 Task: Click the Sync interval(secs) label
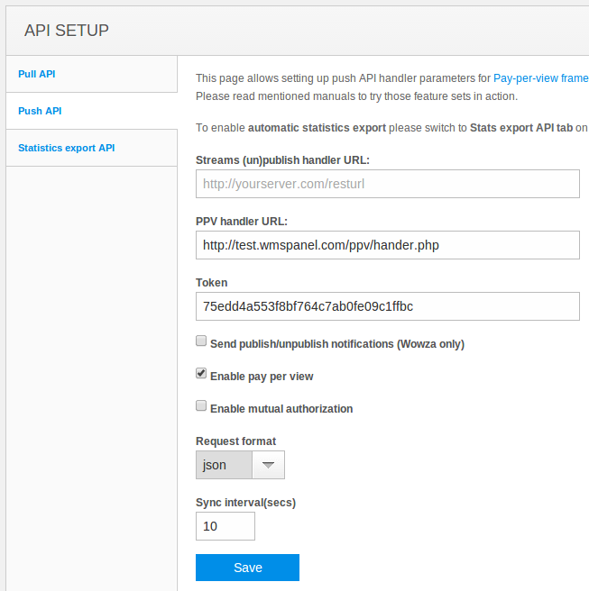245,503
